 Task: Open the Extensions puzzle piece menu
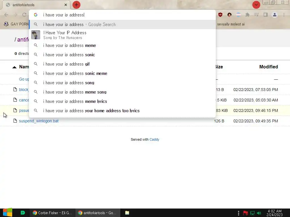248,15
